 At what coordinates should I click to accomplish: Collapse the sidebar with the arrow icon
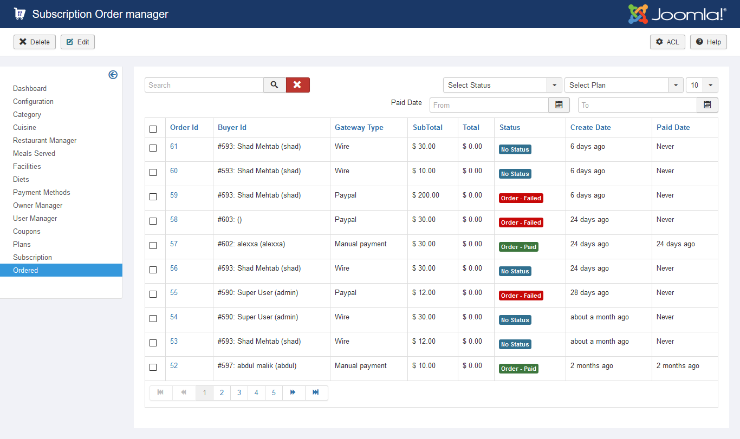click(113, 75)
